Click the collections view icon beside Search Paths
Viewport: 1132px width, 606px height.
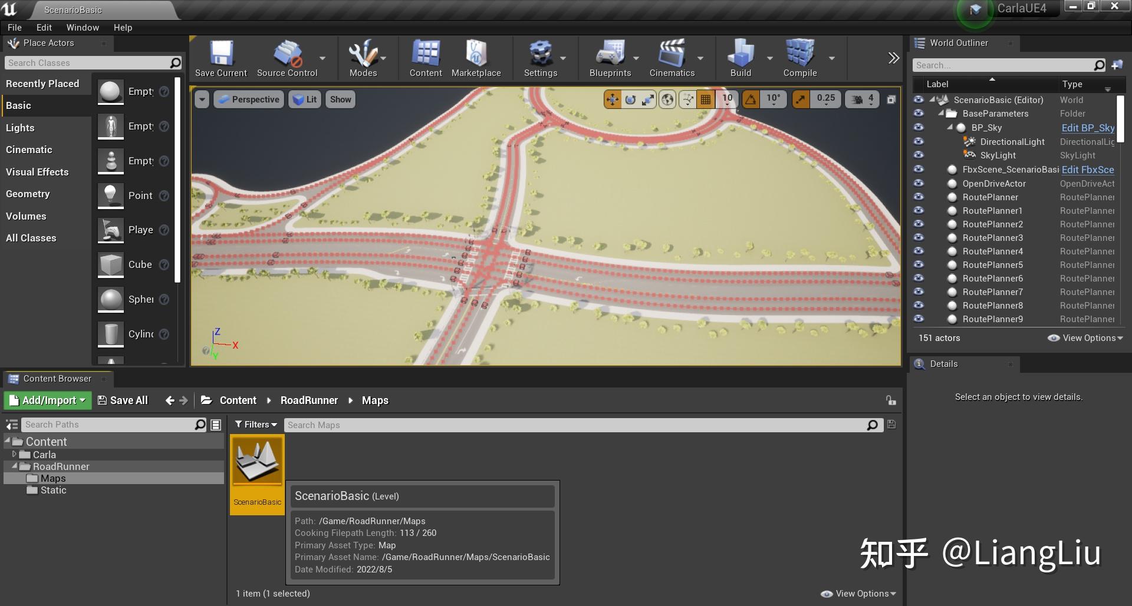point(216,425)
